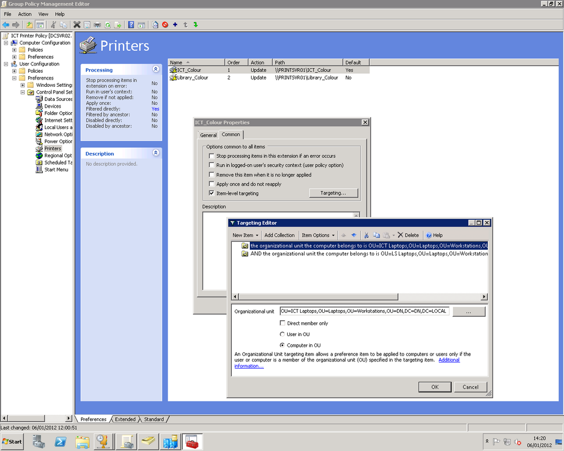Uncheck Item-level targeting checkbox
564x451 pixels.
click(211, 193)
